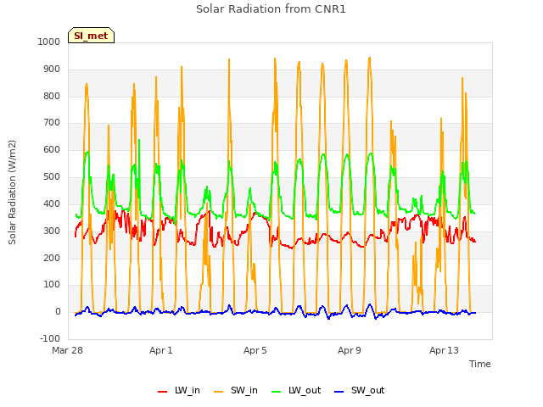Toggle SW_in series in legend
Viewport: 543px width, 407px height.
point(236,390)
